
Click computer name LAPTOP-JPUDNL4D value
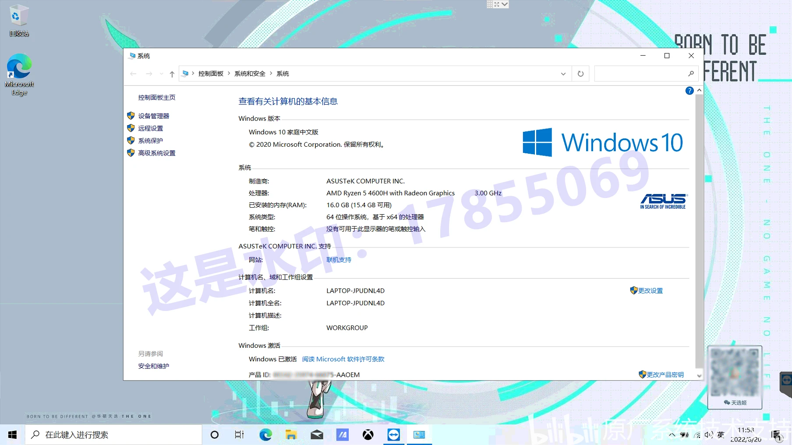pos(355,290)
